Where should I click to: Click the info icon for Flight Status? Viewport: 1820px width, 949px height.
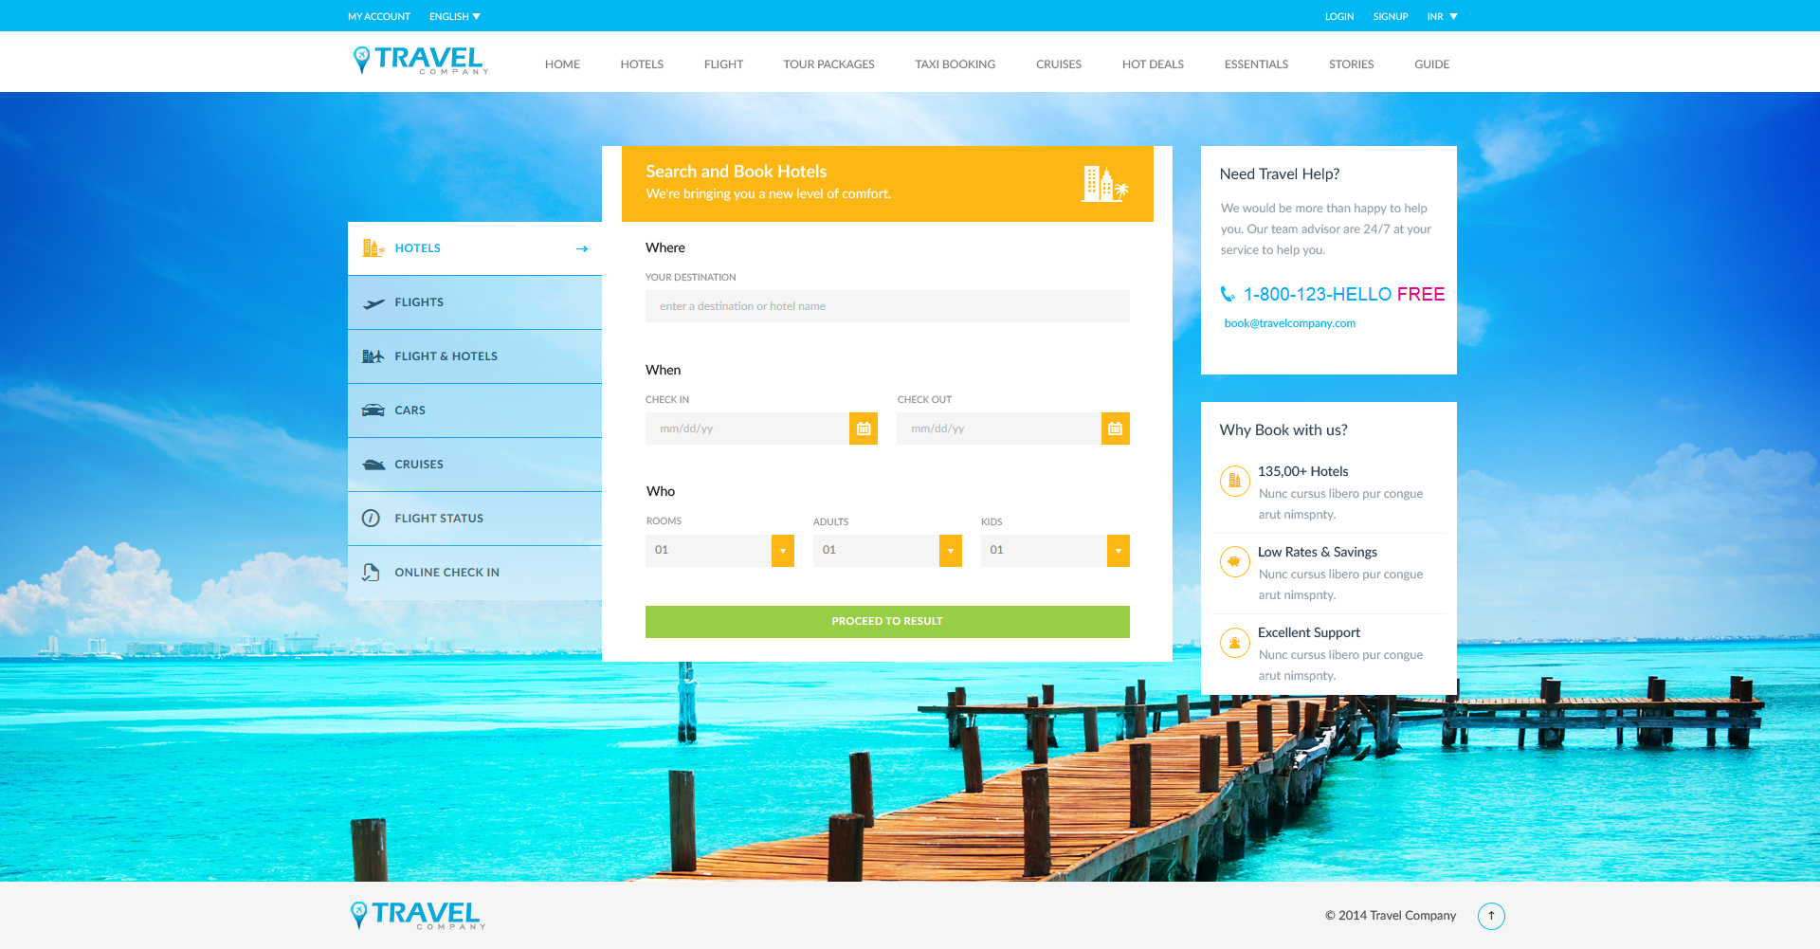(372, 519)
